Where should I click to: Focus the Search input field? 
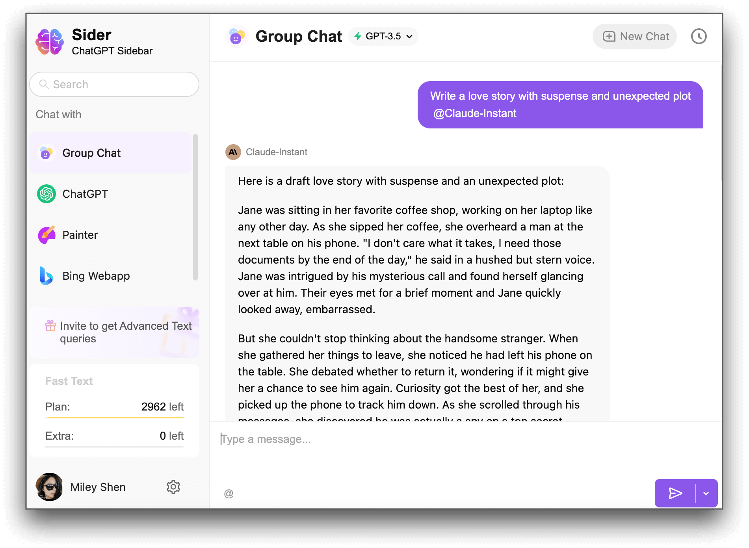pos(114,84)
